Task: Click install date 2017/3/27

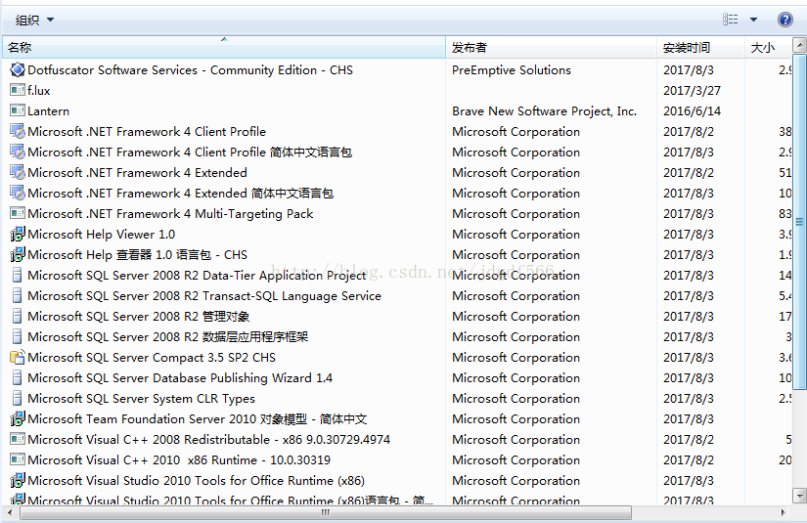Action: click(x=692, y=91)
